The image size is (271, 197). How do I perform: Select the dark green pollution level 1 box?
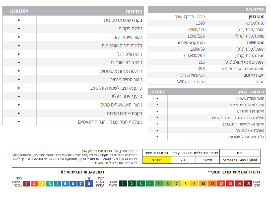123,184
